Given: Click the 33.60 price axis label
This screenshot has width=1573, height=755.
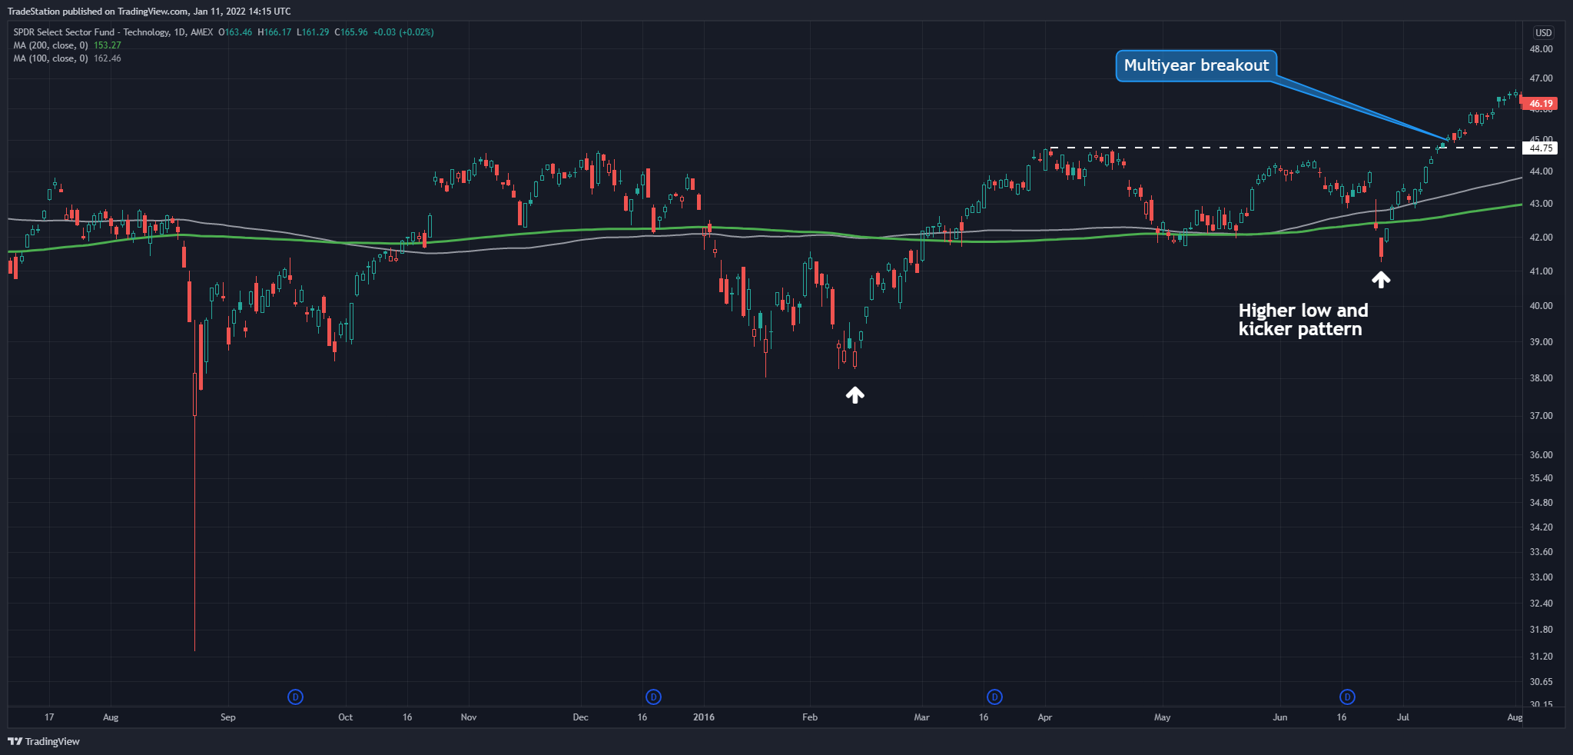Looking at the screenshot, I should [x=1541, y=552].
